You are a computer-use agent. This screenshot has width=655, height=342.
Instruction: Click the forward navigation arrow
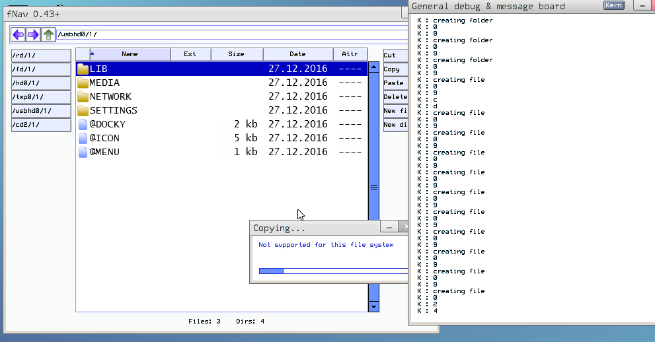click(x=33, y=34)
